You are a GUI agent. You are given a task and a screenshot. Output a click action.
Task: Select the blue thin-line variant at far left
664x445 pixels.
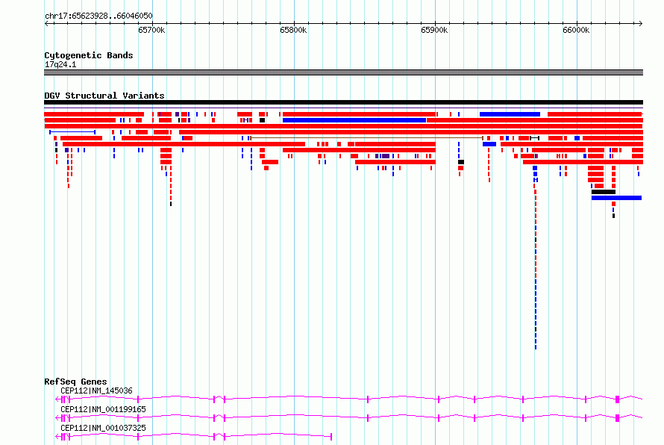[72, 132]
